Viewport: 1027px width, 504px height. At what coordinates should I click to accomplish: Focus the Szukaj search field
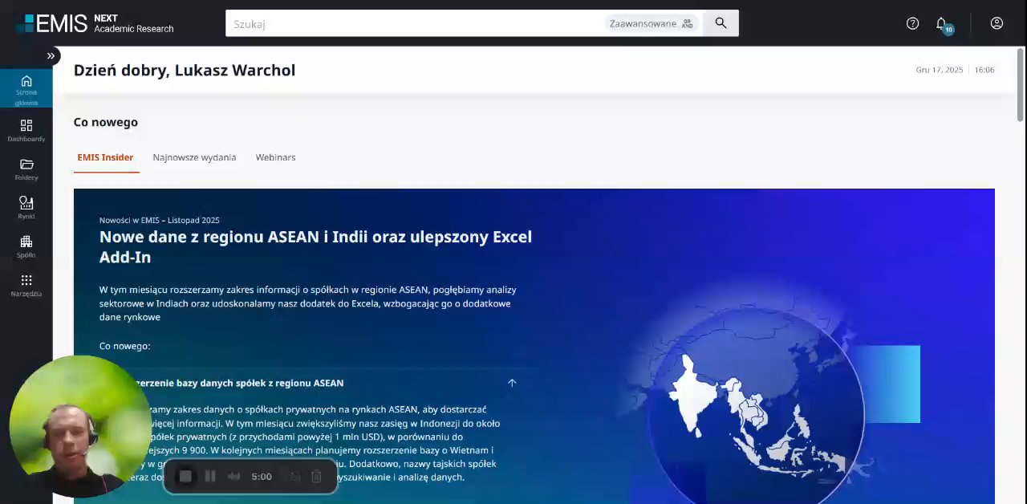[x=413, y=23]
